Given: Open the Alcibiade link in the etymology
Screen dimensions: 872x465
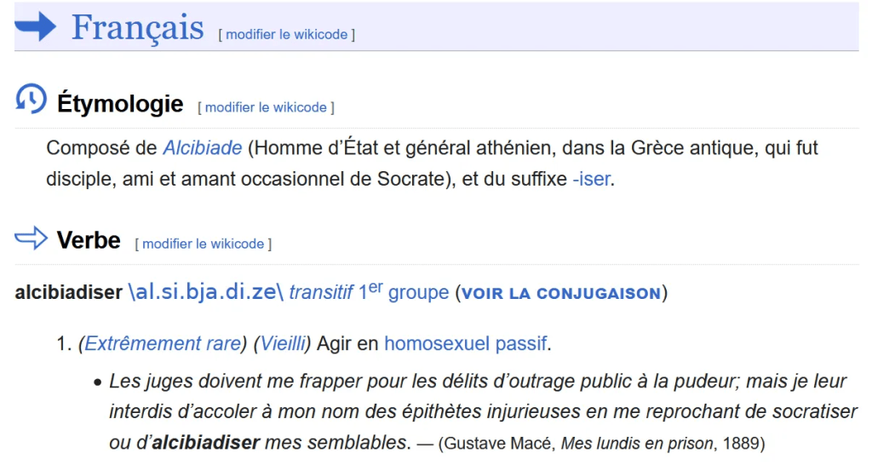Looking at the screenshot, I should click(x=203, y=147).
